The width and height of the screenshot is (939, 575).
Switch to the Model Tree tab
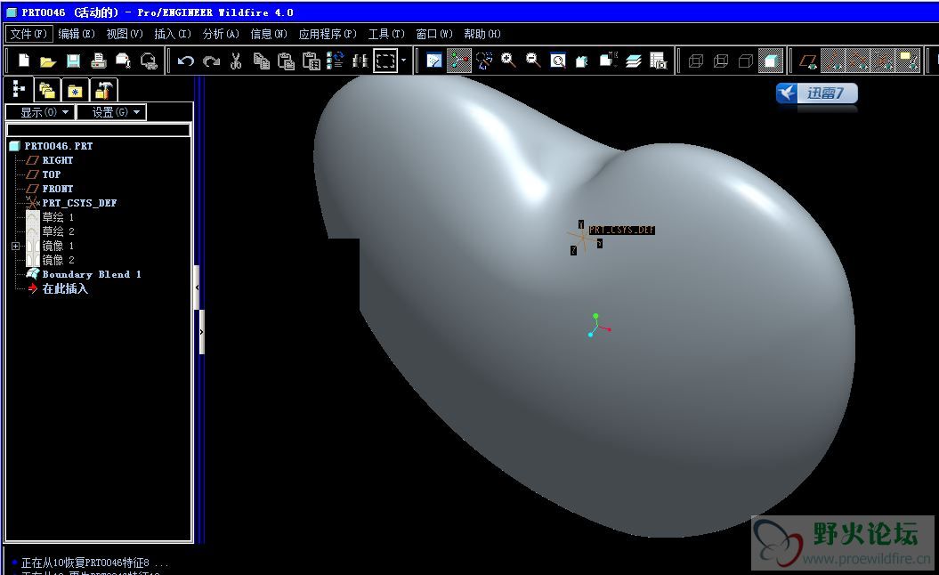coord(19,90)
